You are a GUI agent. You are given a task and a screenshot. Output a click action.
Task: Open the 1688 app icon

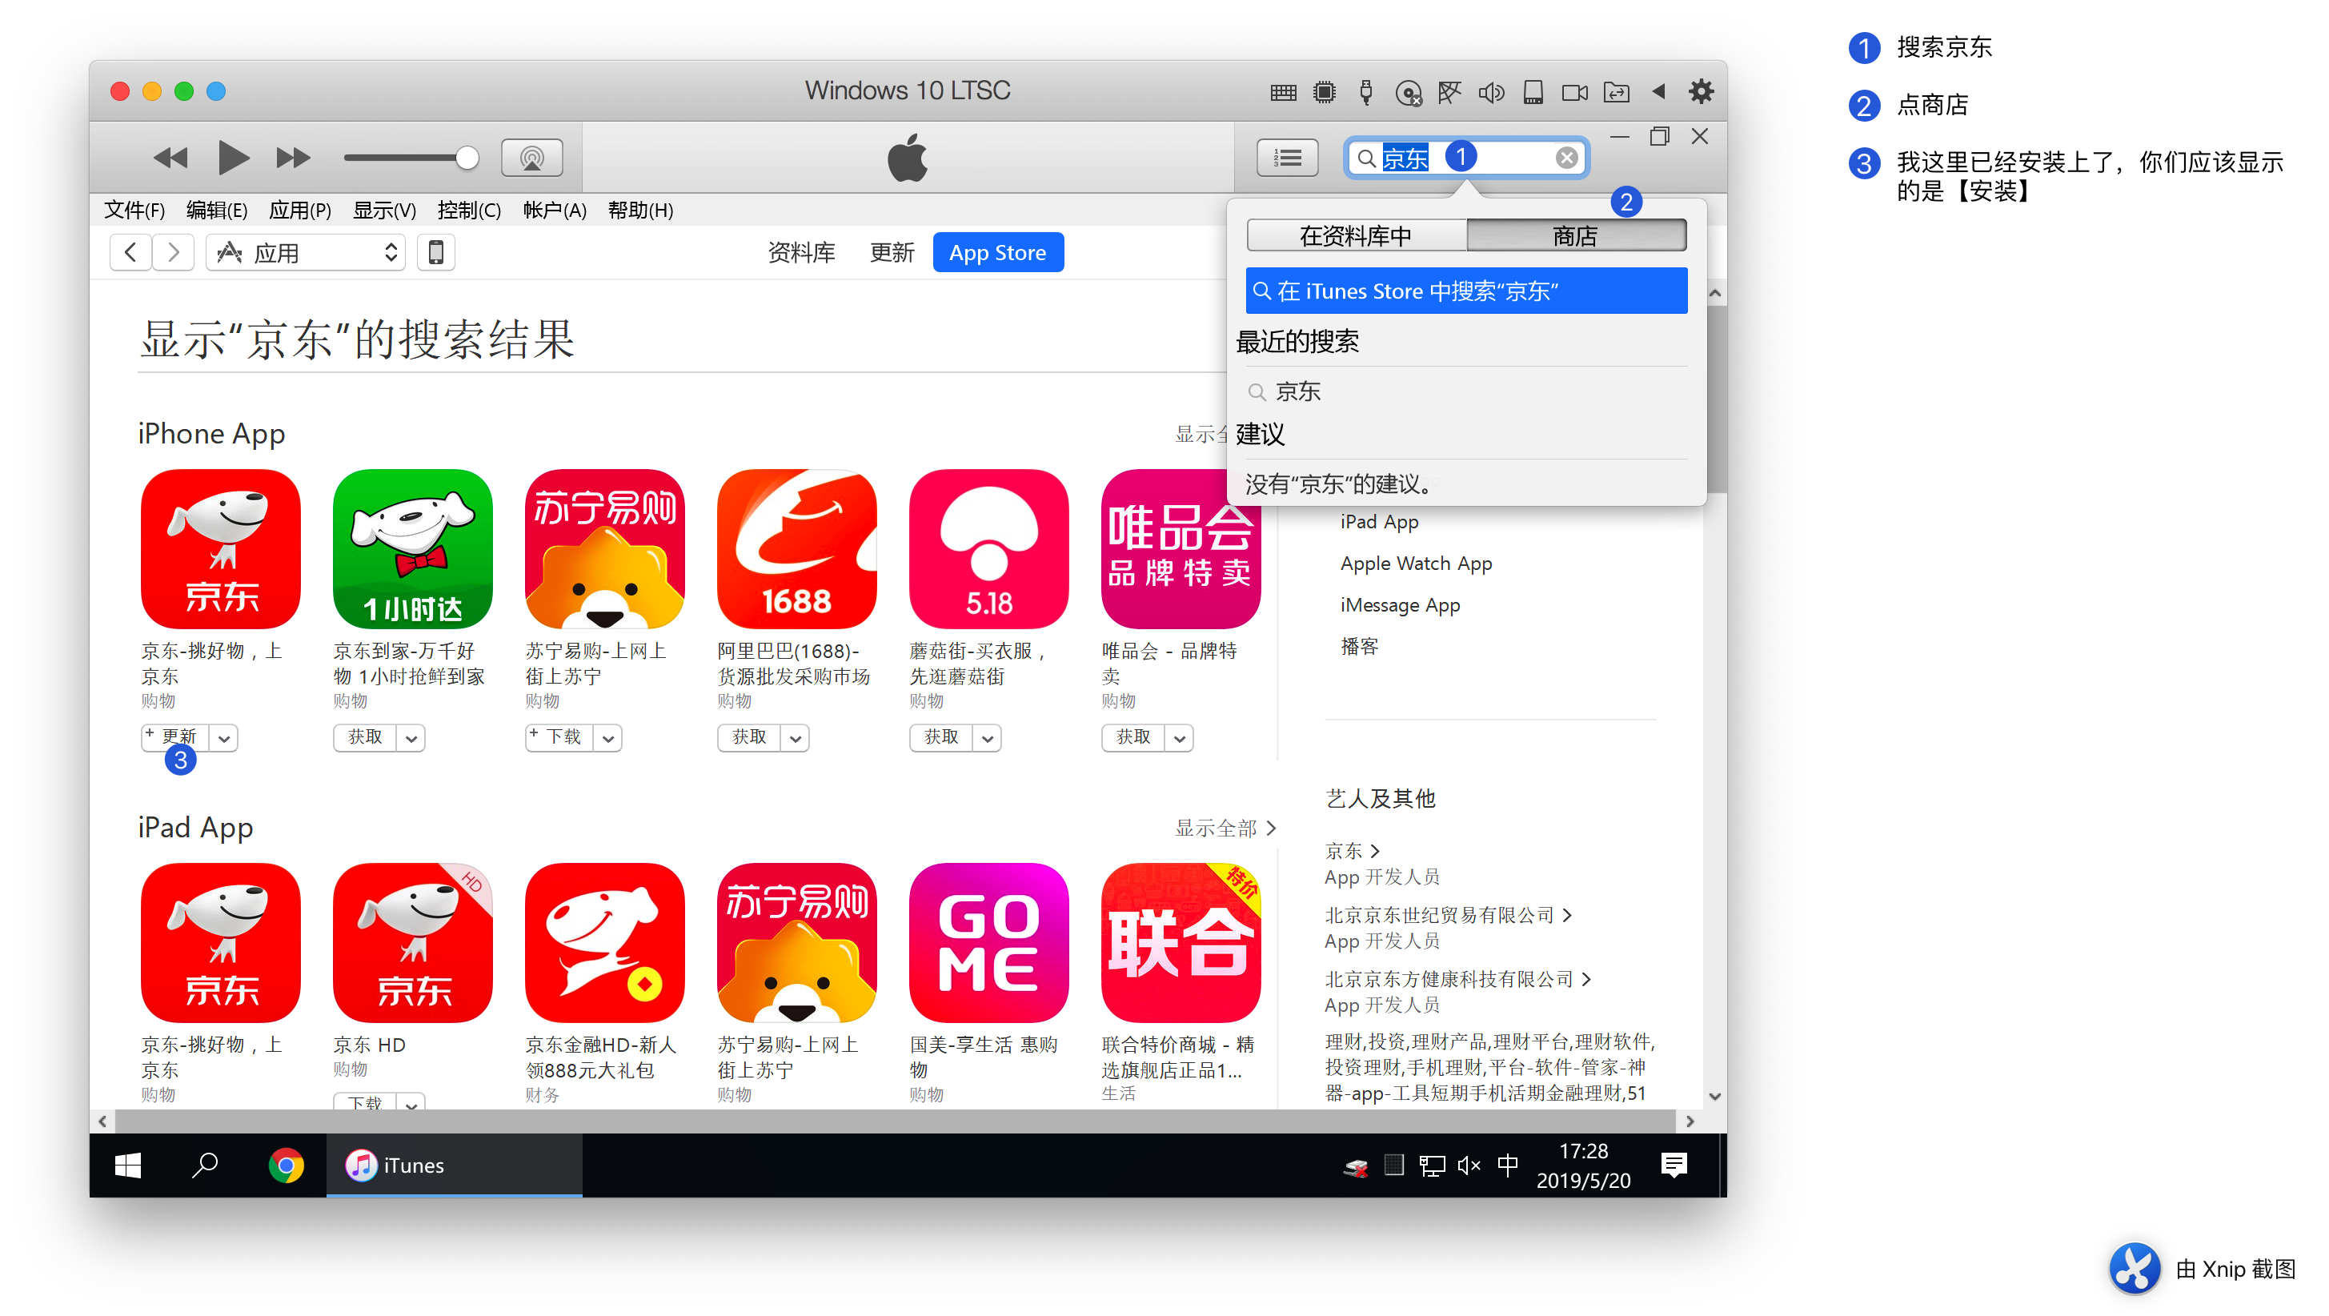796,549
